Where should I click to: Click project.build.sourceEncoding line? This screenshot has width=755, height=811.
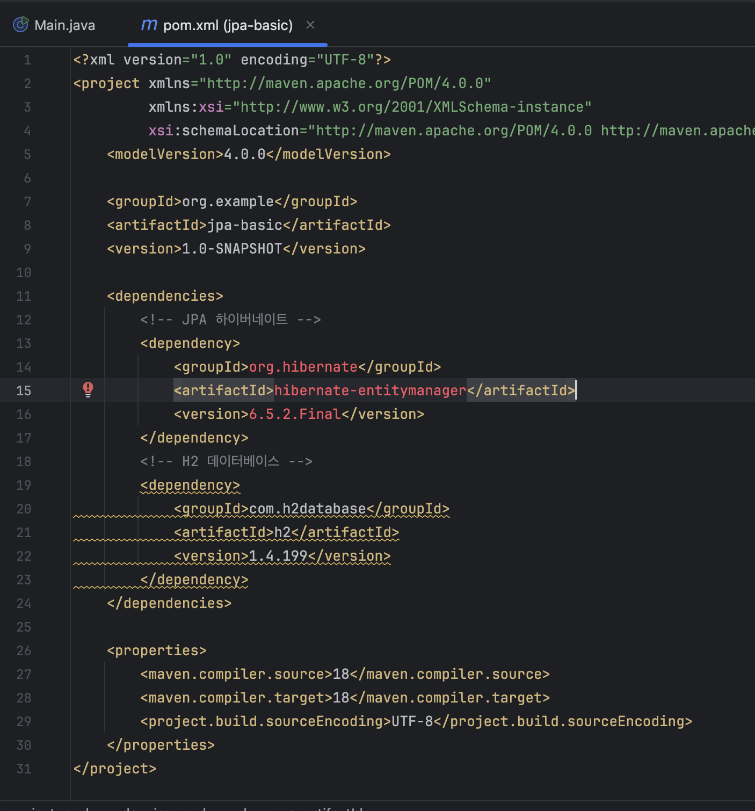point(416,721)
